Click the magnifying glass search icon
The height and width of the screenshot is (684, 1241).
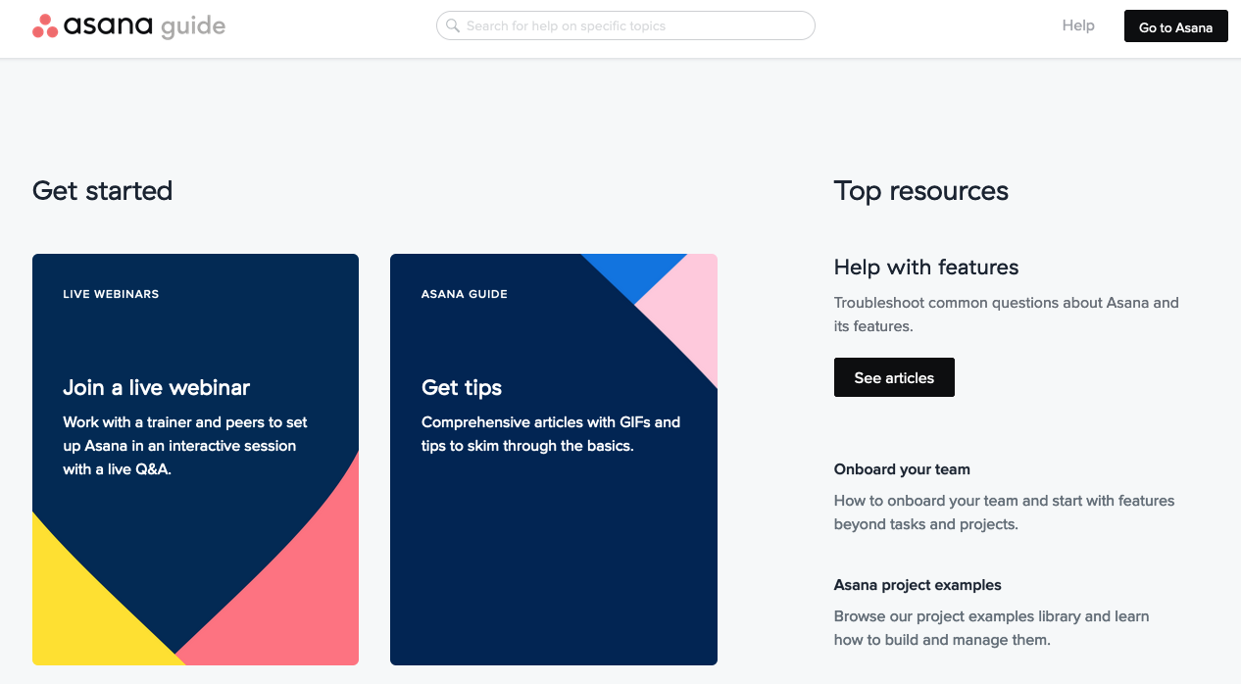pyautogui.click(x=453, y=25)
